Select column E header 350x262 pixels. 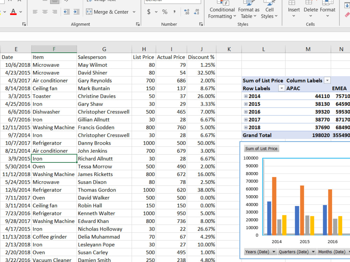point(16,49)
